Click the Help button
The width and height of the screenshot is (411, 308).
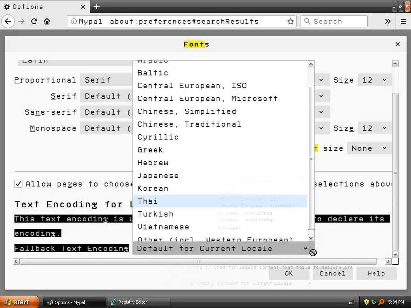[376, 274]
